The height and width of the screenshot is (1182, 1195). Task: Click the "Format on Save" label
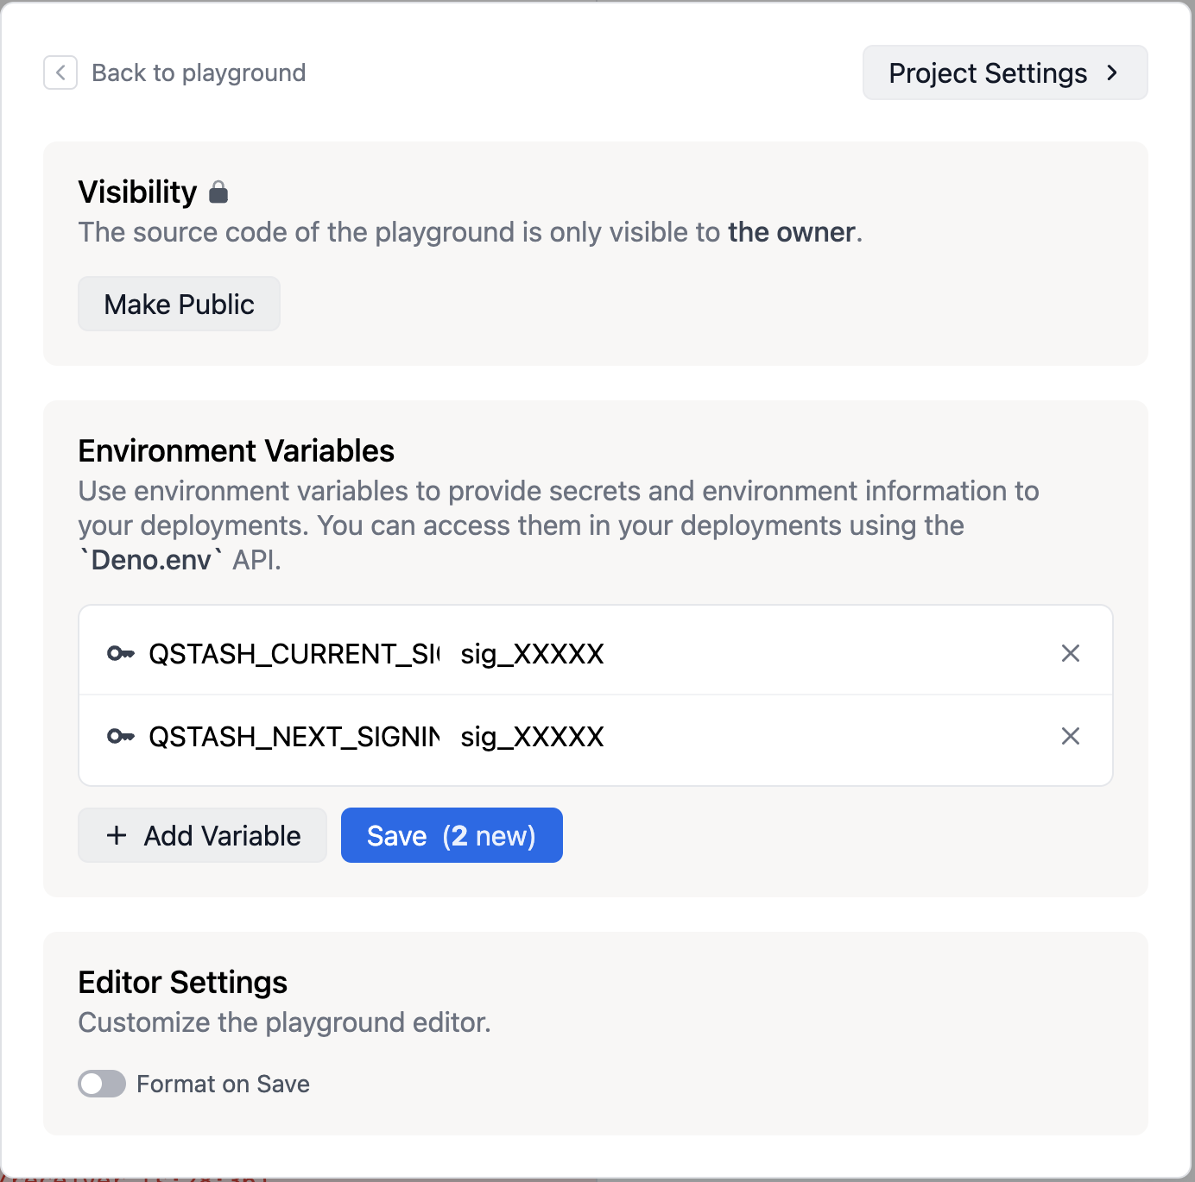[223, 1085]
